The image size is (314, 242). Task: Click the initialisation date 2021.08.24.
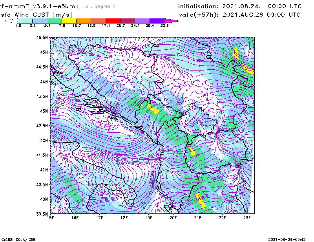241,6
